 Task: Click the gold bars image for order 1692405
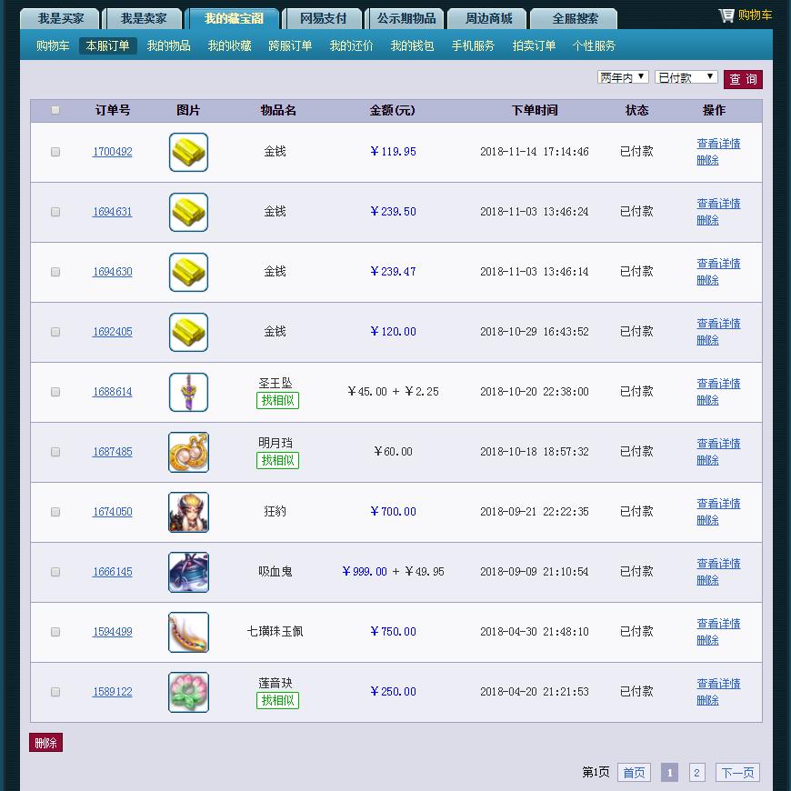pyautogui.click(x=188, y=332)
